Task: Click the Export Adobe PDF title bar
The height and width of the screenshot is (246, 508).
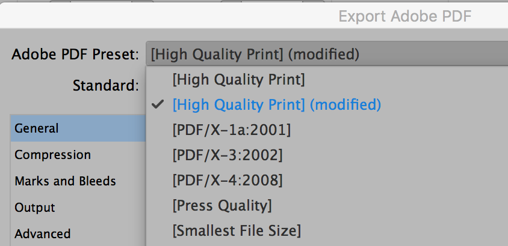Action: click(404, 16)
